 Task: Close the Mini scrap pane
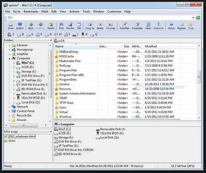pos(51,131)
